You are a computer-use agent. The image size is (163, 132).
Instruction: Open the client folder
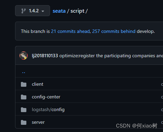(38, 84)
